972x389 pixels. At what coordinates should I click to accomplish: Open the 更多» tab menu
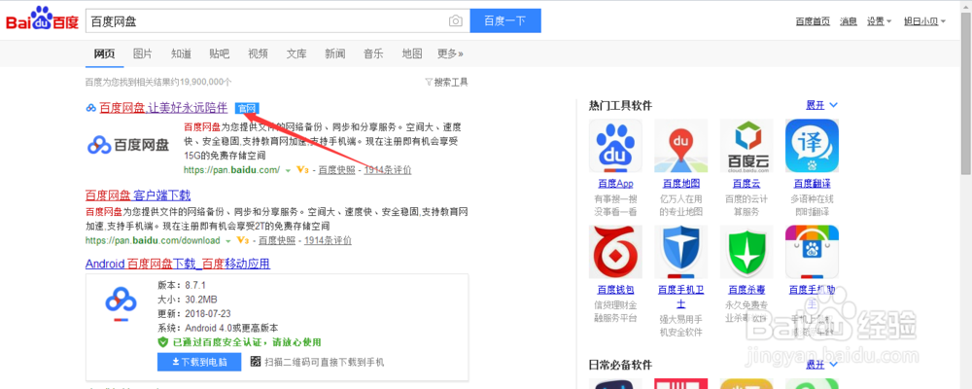(x=450, y=53)
